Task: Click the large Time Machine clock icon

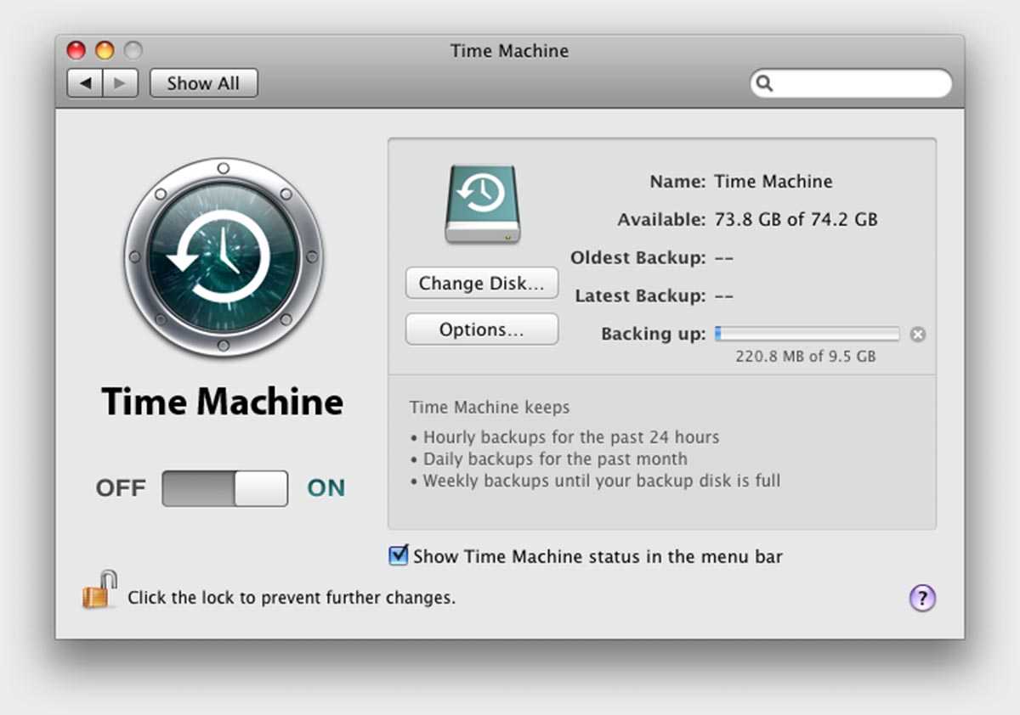Action: [x=223, y=256]
